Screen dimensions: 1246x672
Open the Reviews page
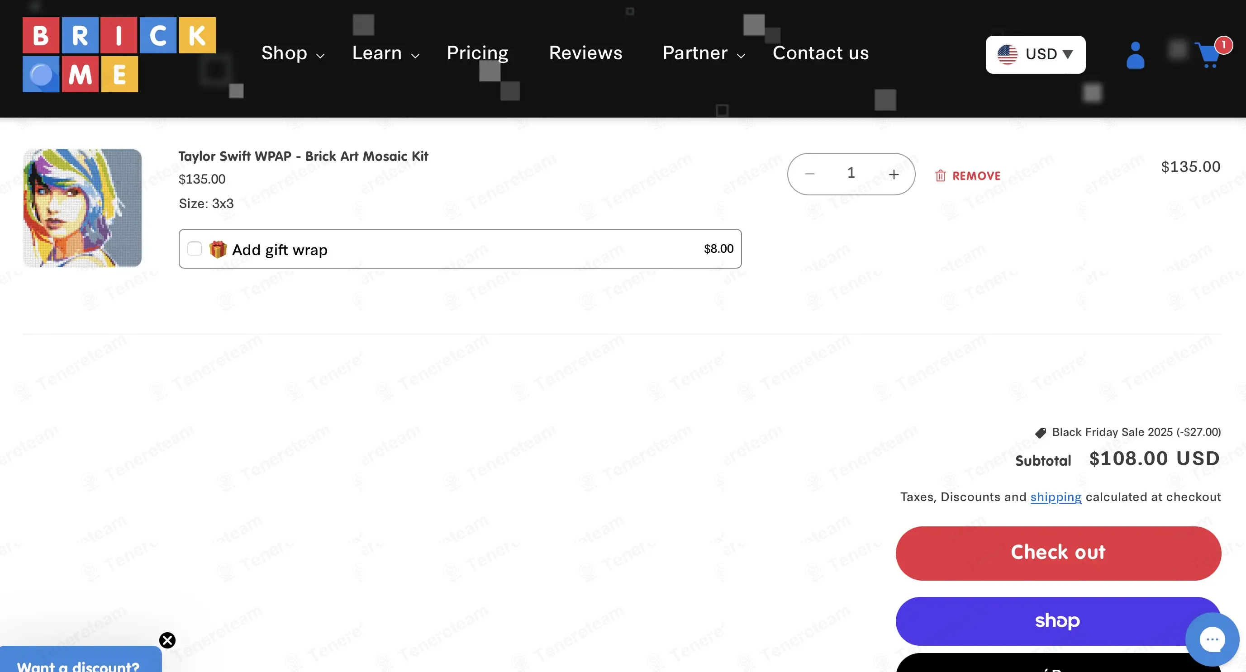click(585, 53)
